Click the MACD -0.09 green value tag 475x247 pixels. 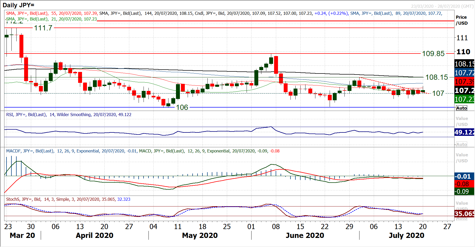coord(465,191)
